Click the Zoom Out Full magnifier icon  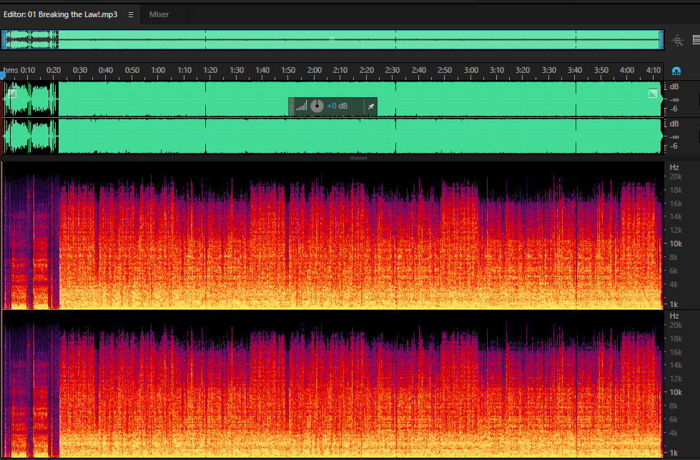coord(678,41)
